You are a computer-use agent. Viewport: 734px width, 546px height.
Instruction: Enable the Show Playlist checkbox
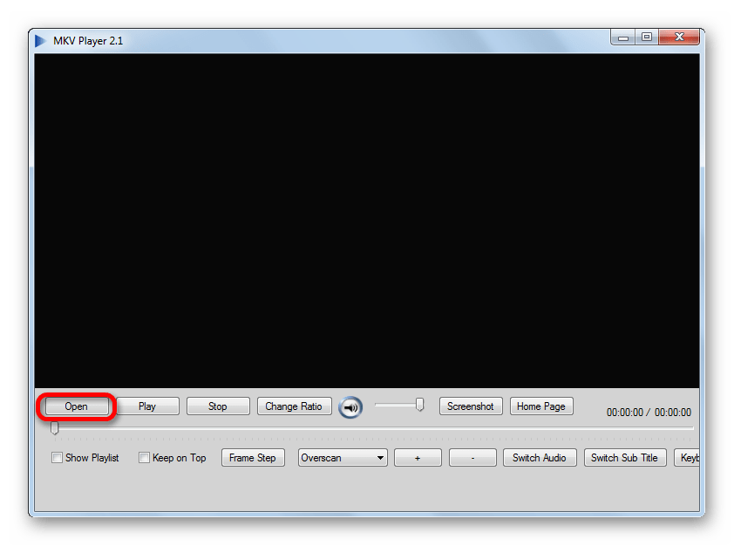(x=57, y=458)
